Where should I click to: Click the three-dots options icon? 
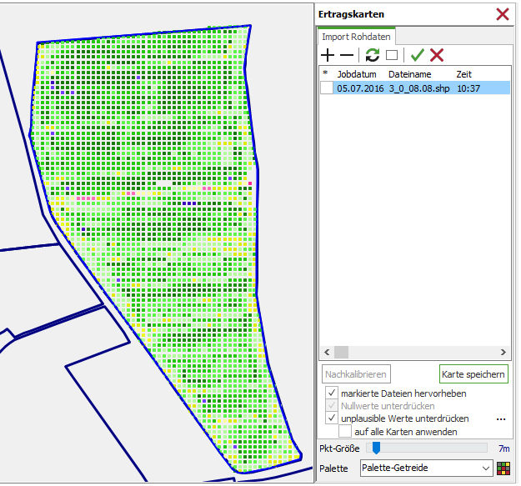coord(501,418)
